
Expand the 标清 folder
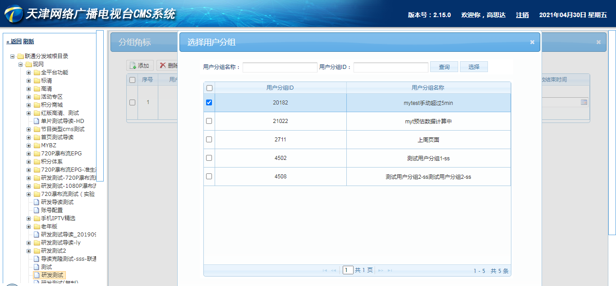[x=29, y=81]
